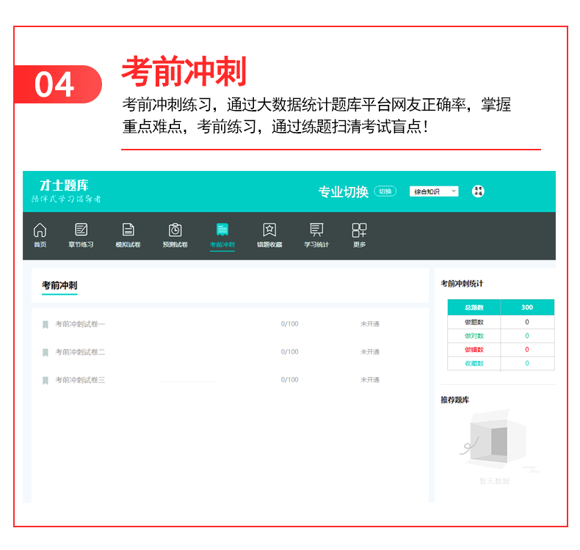Click 推荐题库 section title
This screenshot has height=550, width=580.
click(x=454, y=400)
